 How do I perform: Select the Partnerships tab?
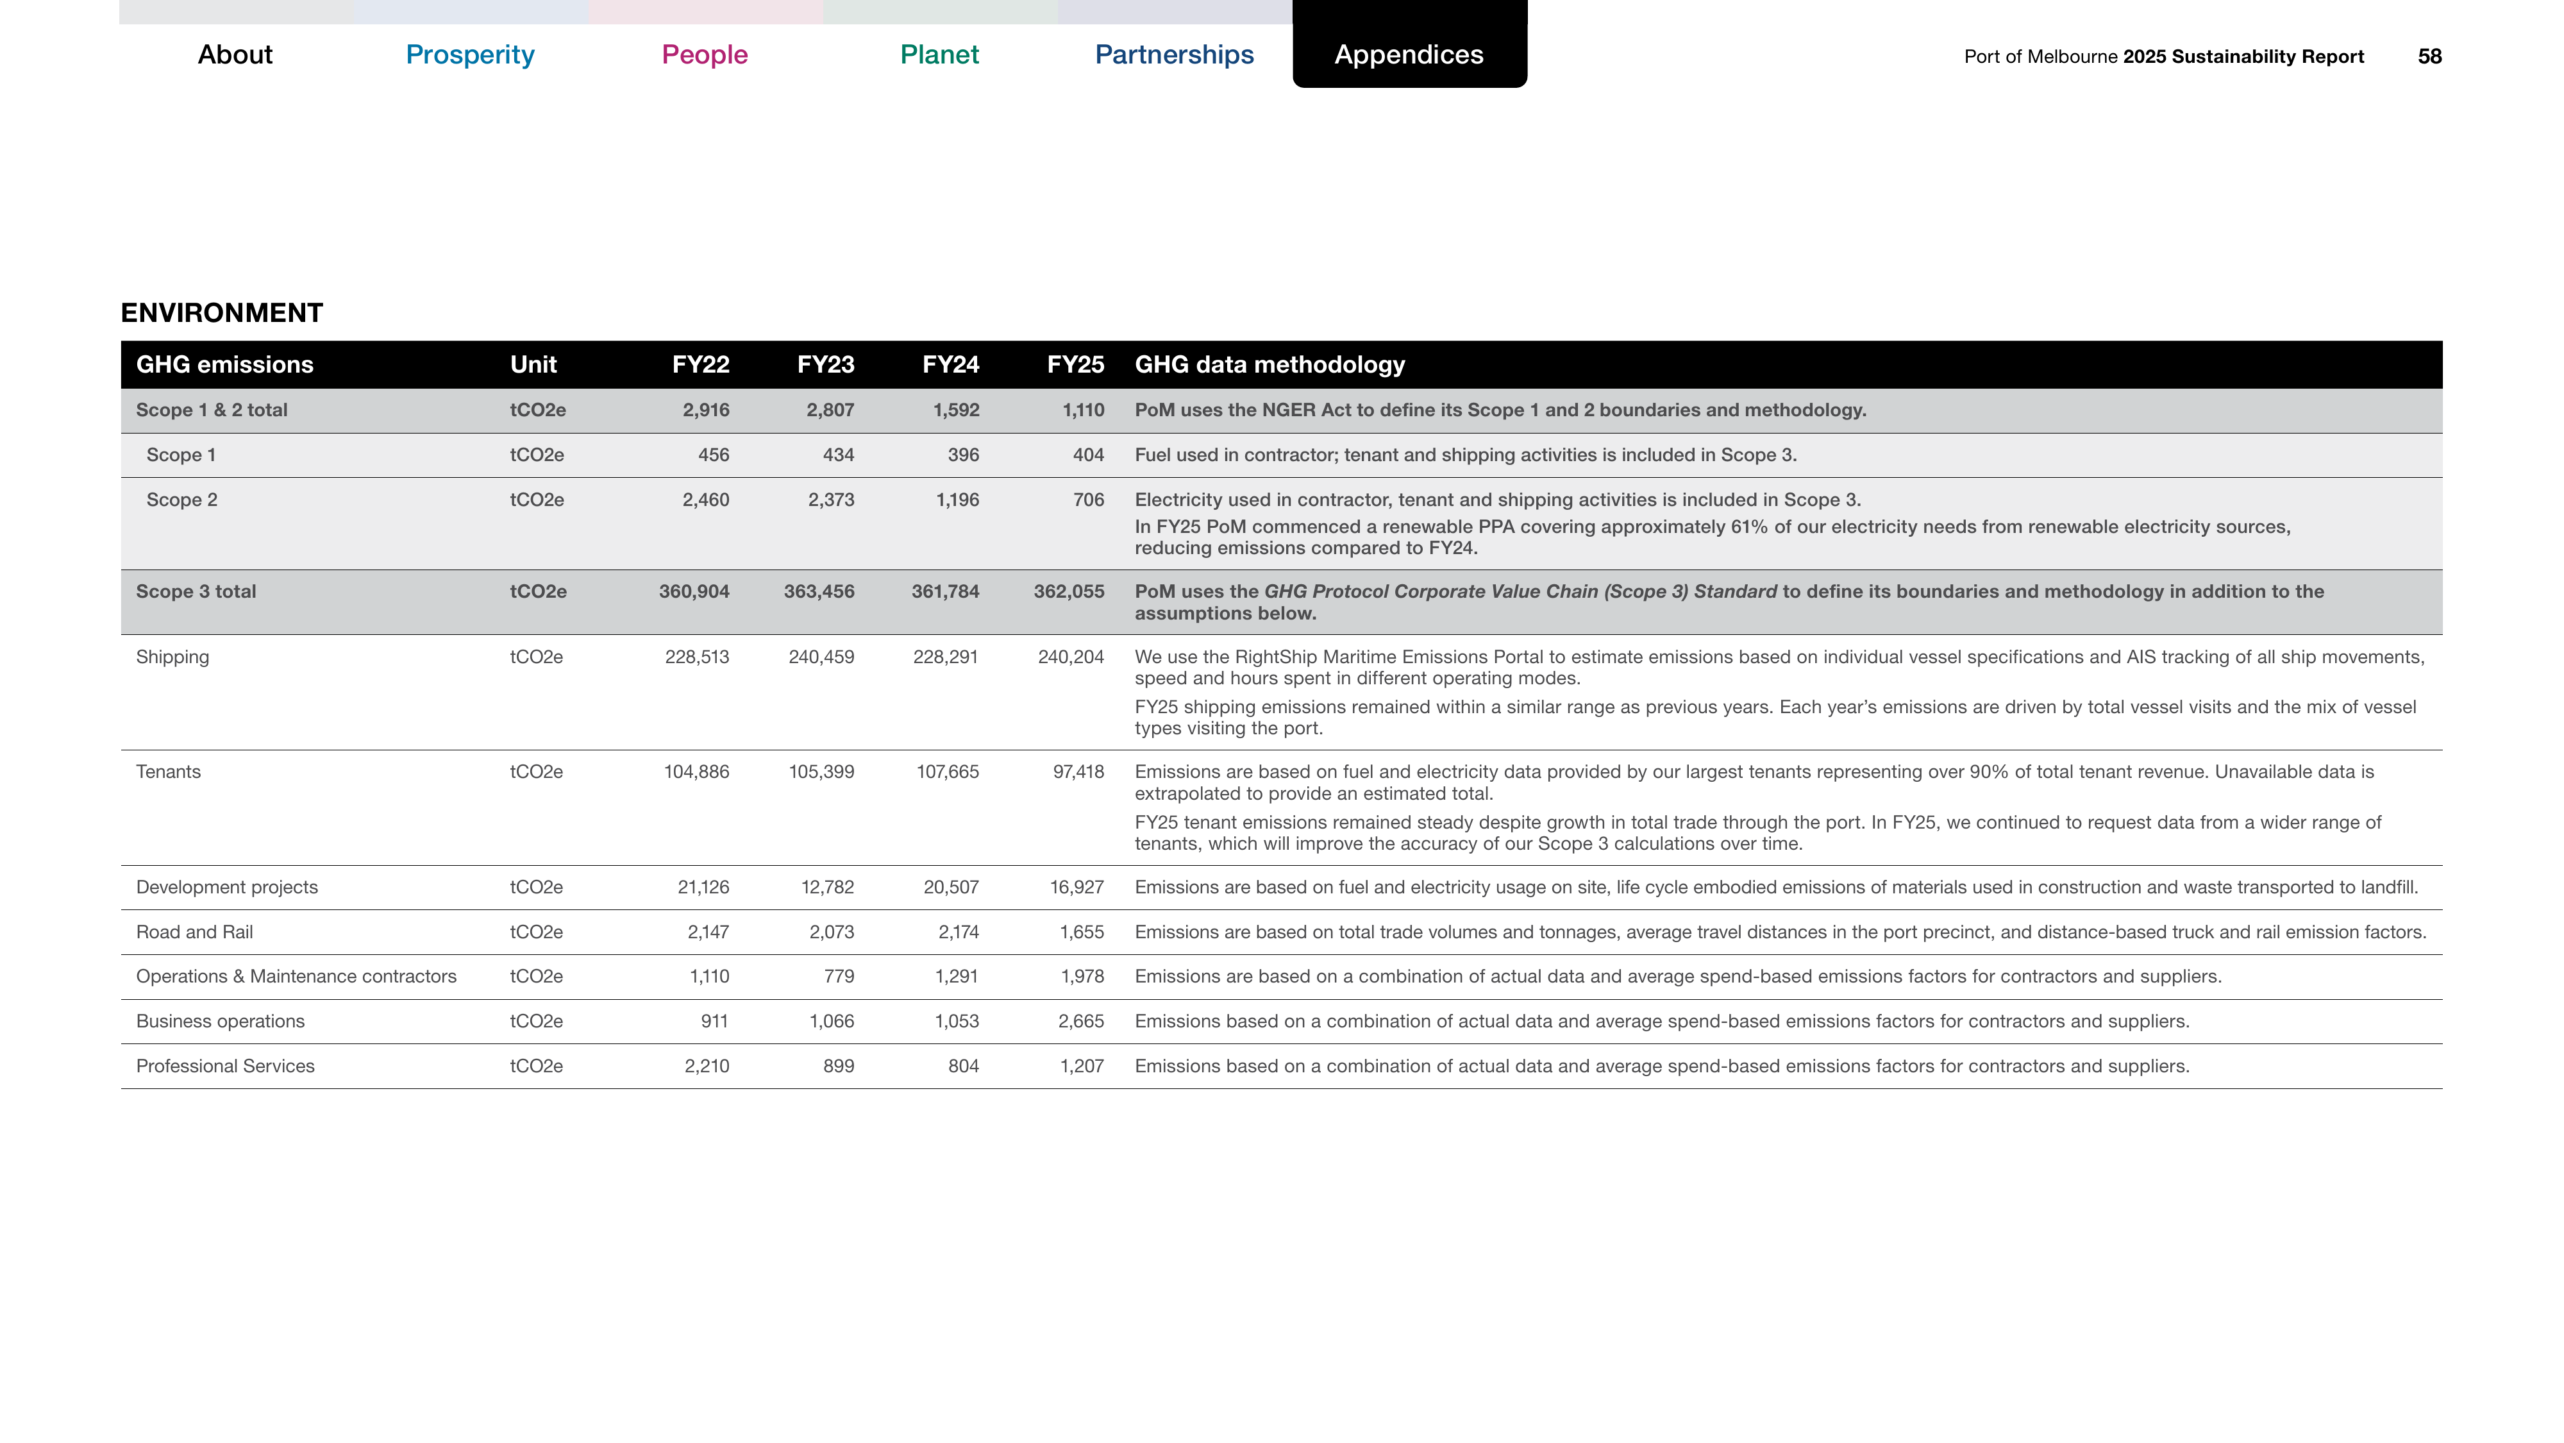(x=1175, y=55)
